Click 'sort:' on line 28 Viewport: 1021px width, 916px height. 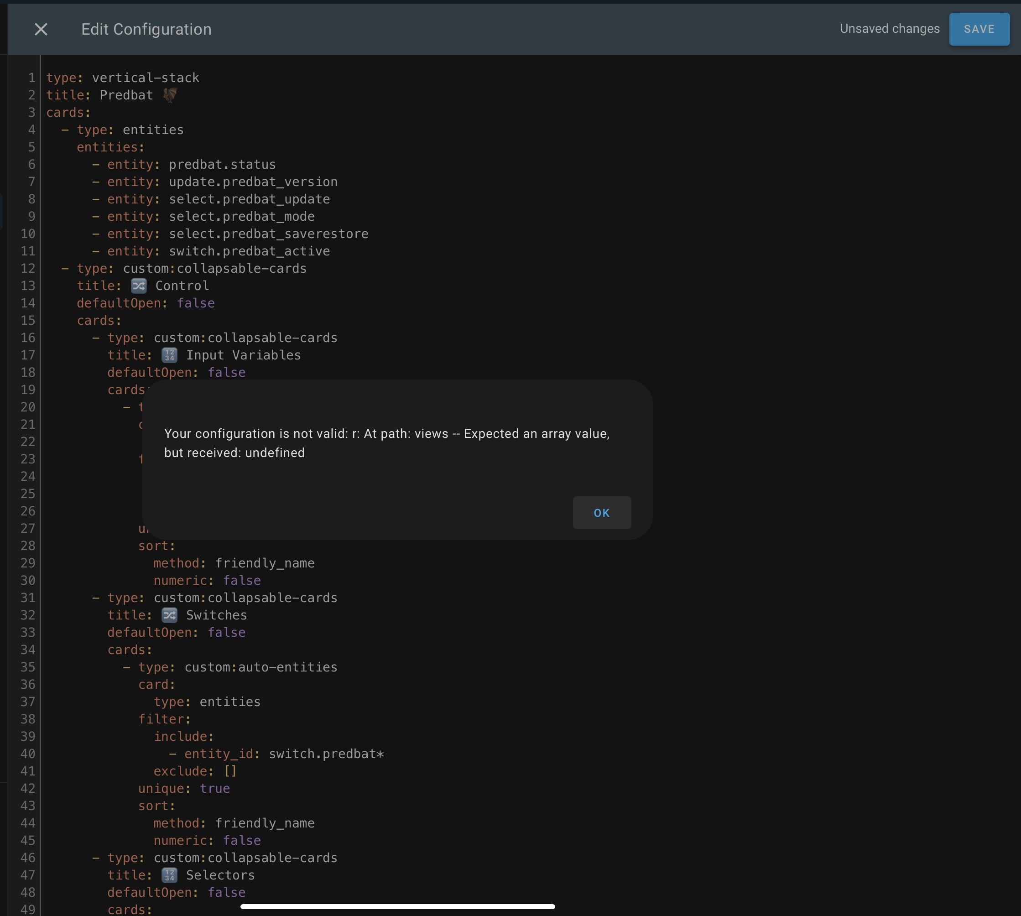tap(157, 546)
